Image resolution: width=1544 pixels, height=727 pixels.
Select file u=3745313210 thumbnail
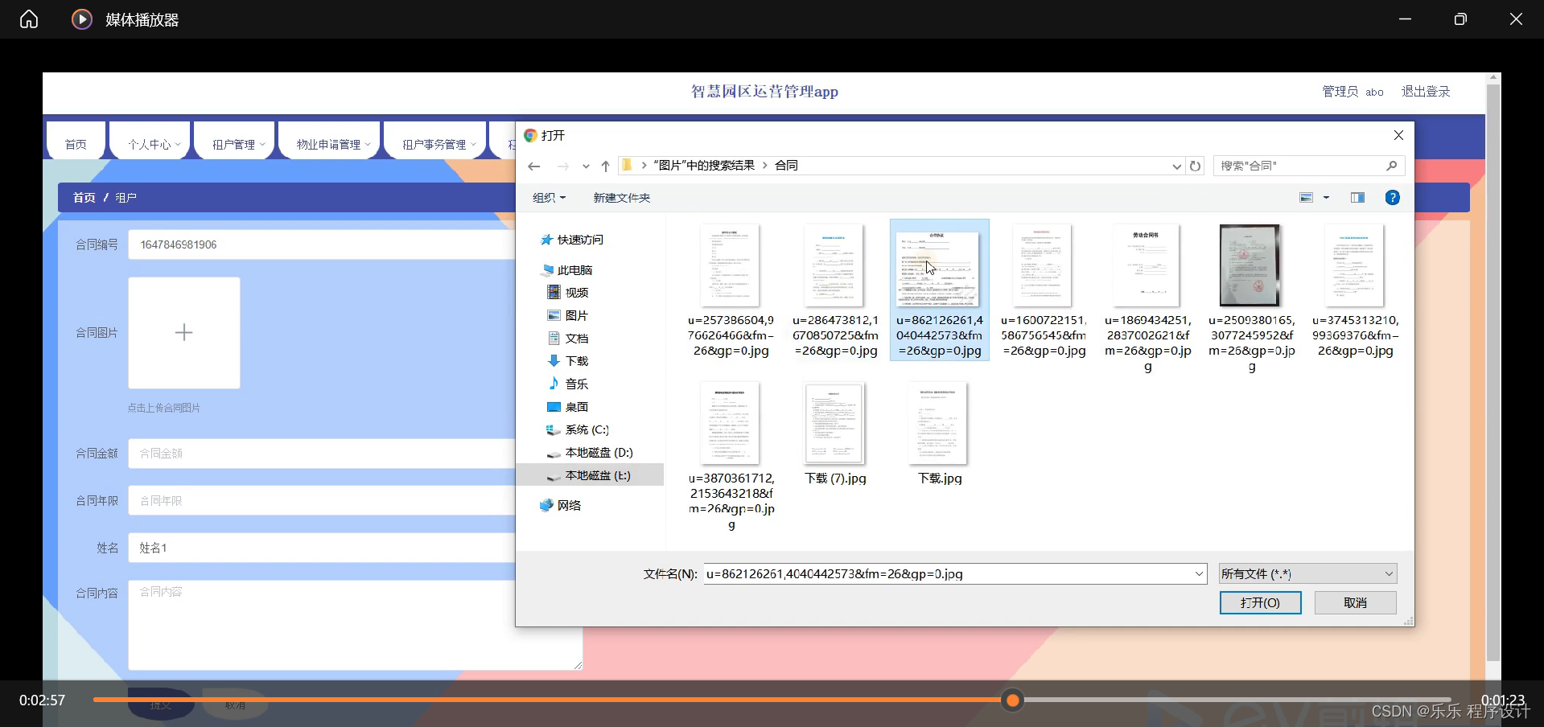pyautogui.click(x=1355, y=265)
